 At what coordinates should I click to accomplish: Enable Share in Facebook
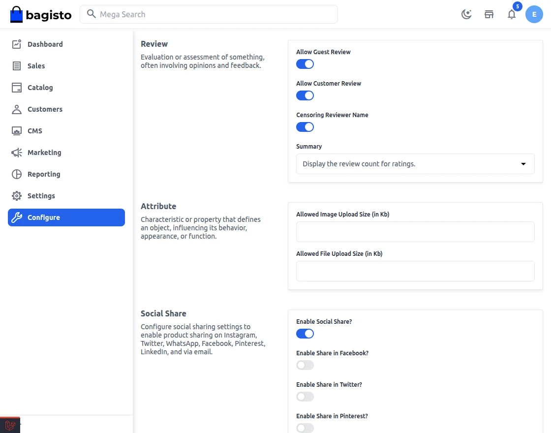tap(305, 365)
